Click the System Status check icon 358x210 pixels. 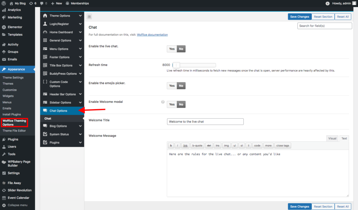point(45,134)
